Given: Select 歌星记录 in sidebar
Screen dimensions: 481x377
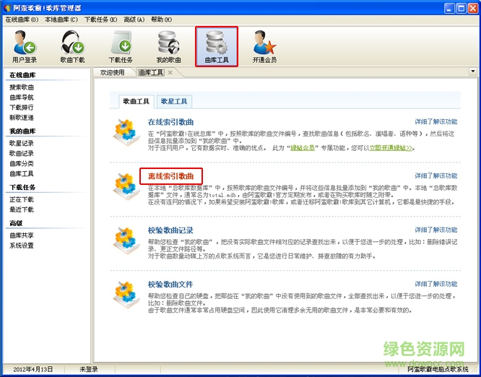Looking at the screenshot, I should (x=22, y=143).
